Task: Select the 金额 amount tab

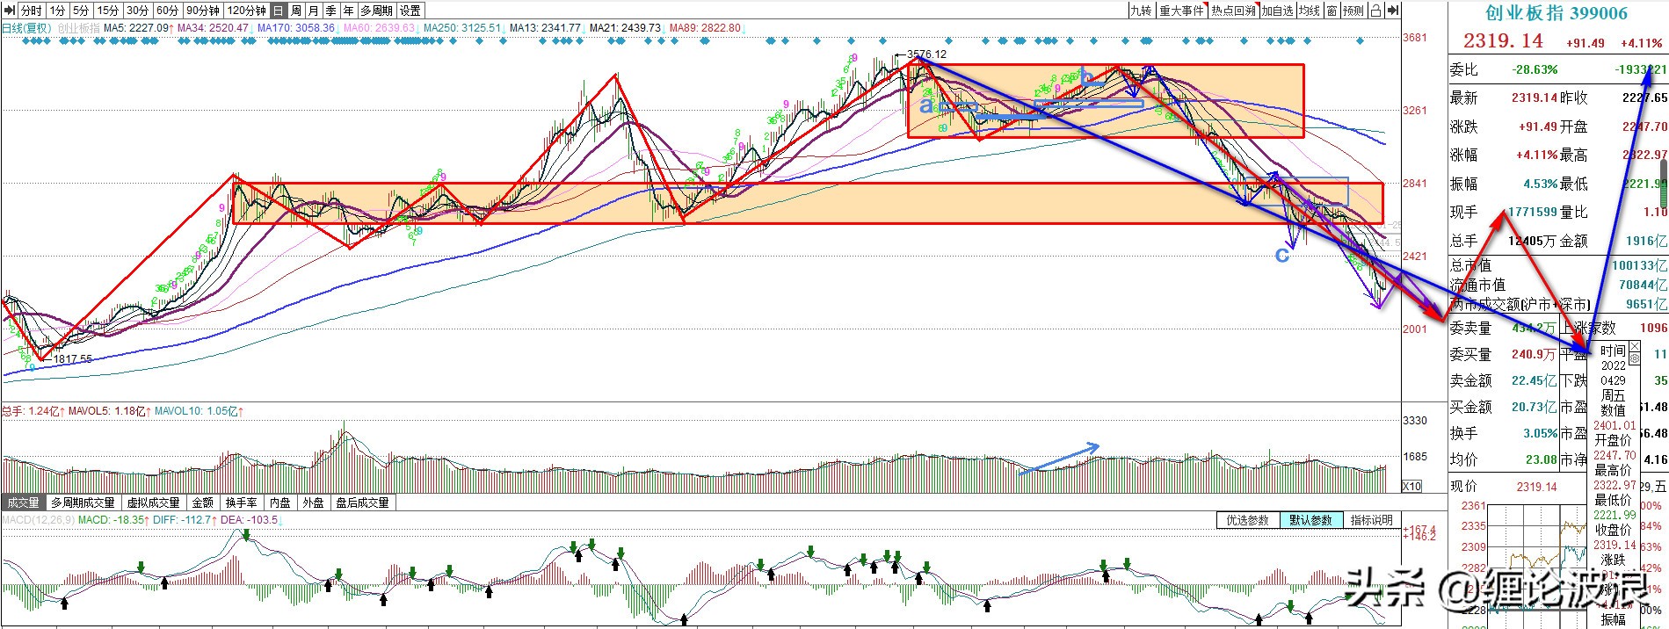Action: click(x=202, y=502)
